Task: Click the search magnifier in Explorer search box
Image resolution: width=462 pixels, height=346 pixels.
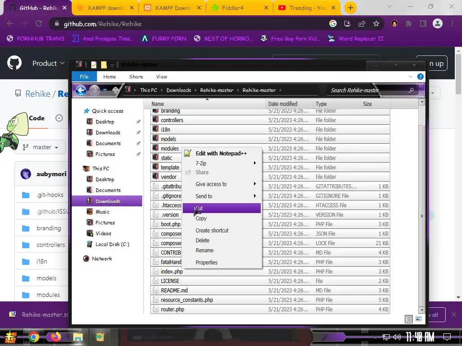Action: 411,90
